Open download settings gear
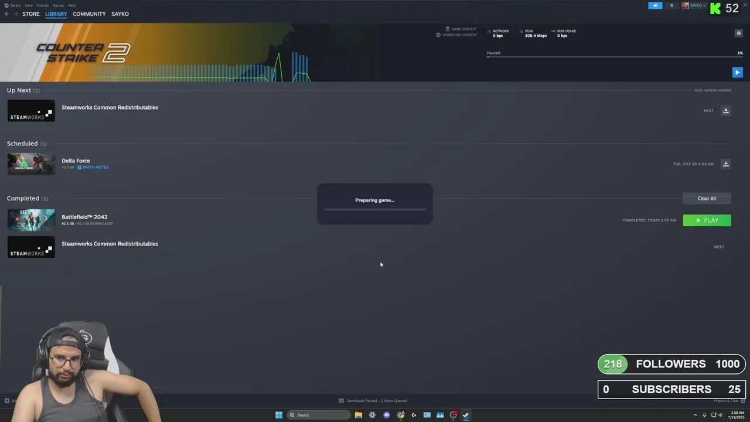750x422 pixels. pos(738,33)
